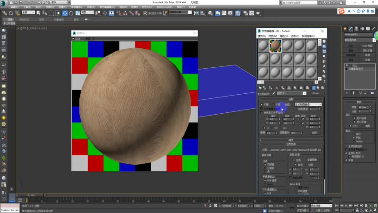The image size is (378, 213).
Task: Select the Select and Rotate tool
Action: click(71, 13)
